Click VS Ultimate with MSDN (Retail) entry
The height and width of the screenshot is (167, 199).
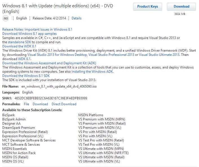[x=101, y=157]
